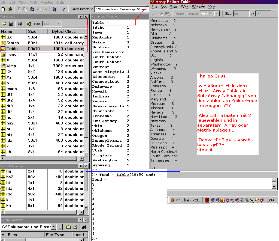Open the Web menu in main window
Image resolution: width=279 pixels, height=241 pixels.
33,2
